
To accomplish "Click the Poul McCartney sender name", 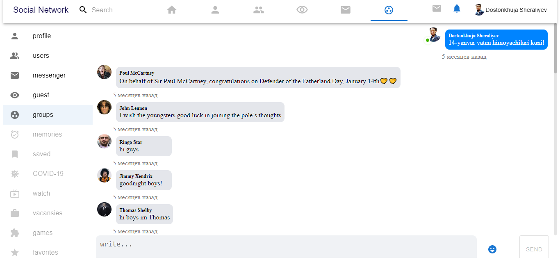I will pyautogui.click(x=137, y=73).
